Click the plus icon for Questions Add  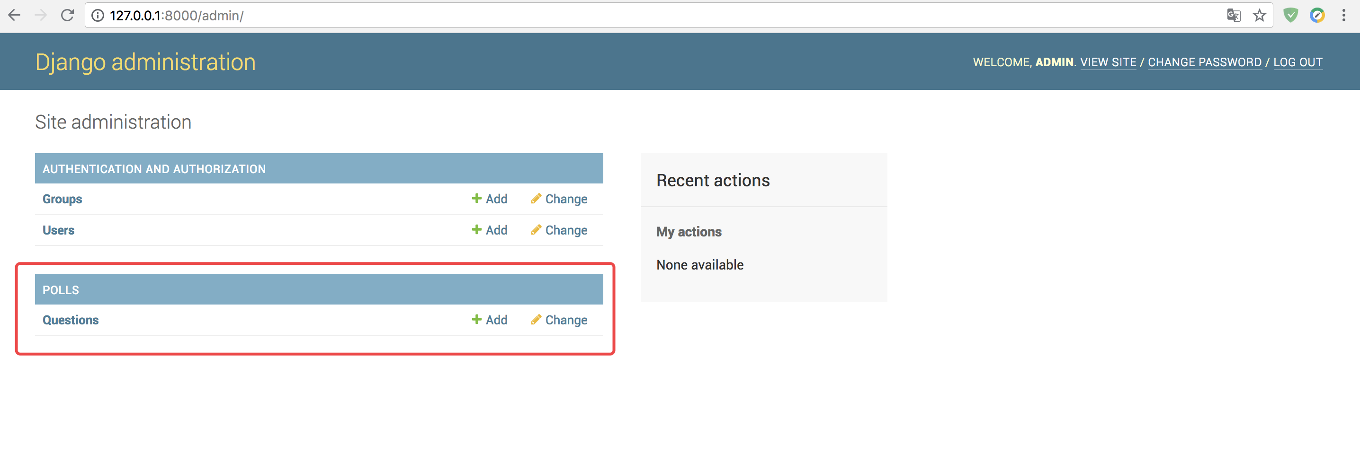coord(476,319)
